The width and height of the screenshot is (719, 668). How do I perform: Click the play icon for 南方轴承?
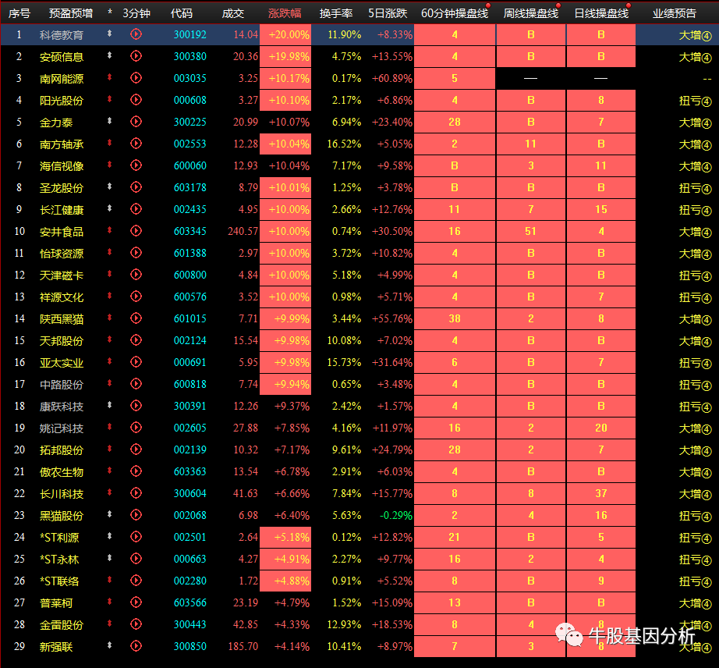[136, 144]
